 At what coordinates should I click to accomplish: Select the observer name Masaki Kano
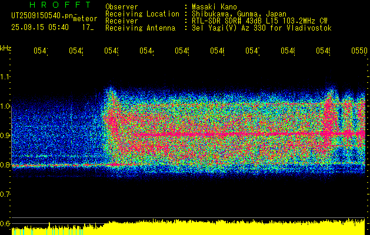214,7
